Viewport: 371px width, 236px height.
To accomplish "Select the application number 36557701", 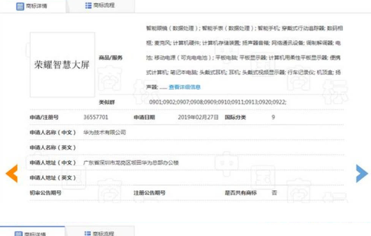I will tap(96, 117).
